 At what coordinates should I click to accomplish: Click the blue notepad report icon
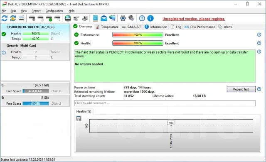coord(95,18)
